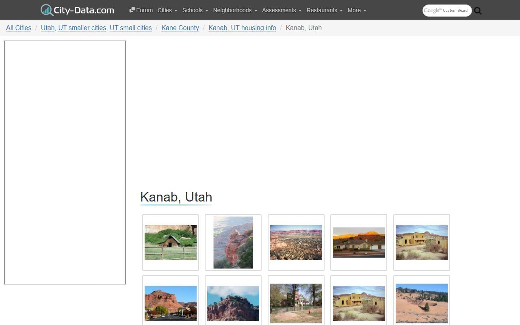
Task: Expand the Neighborhoods dropdown menu
Action: tap(235, 10)
